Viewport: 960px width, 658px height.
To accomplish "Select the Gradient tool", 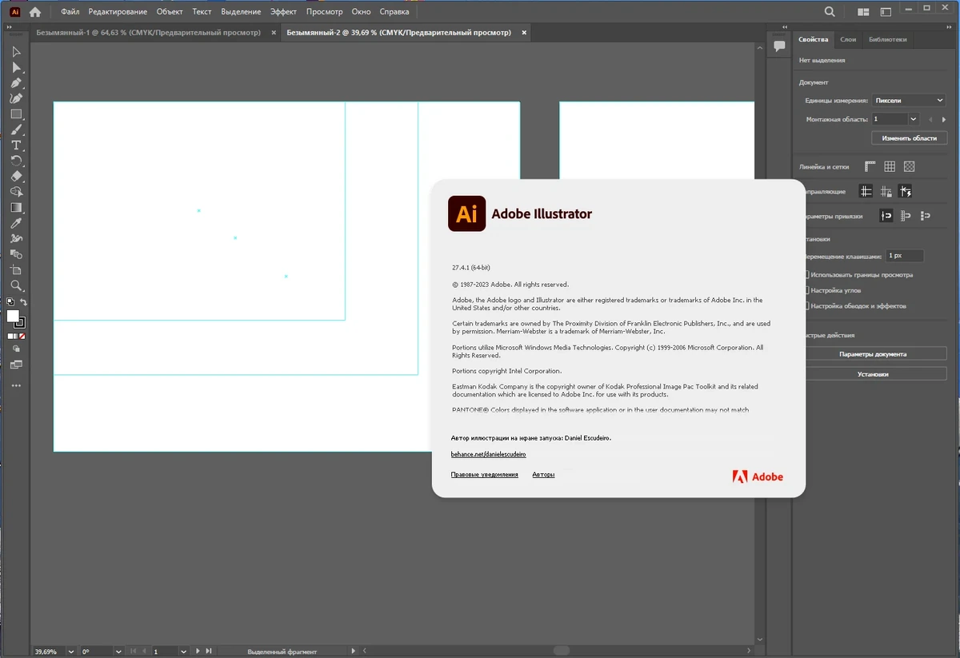I will click(16, 208).
